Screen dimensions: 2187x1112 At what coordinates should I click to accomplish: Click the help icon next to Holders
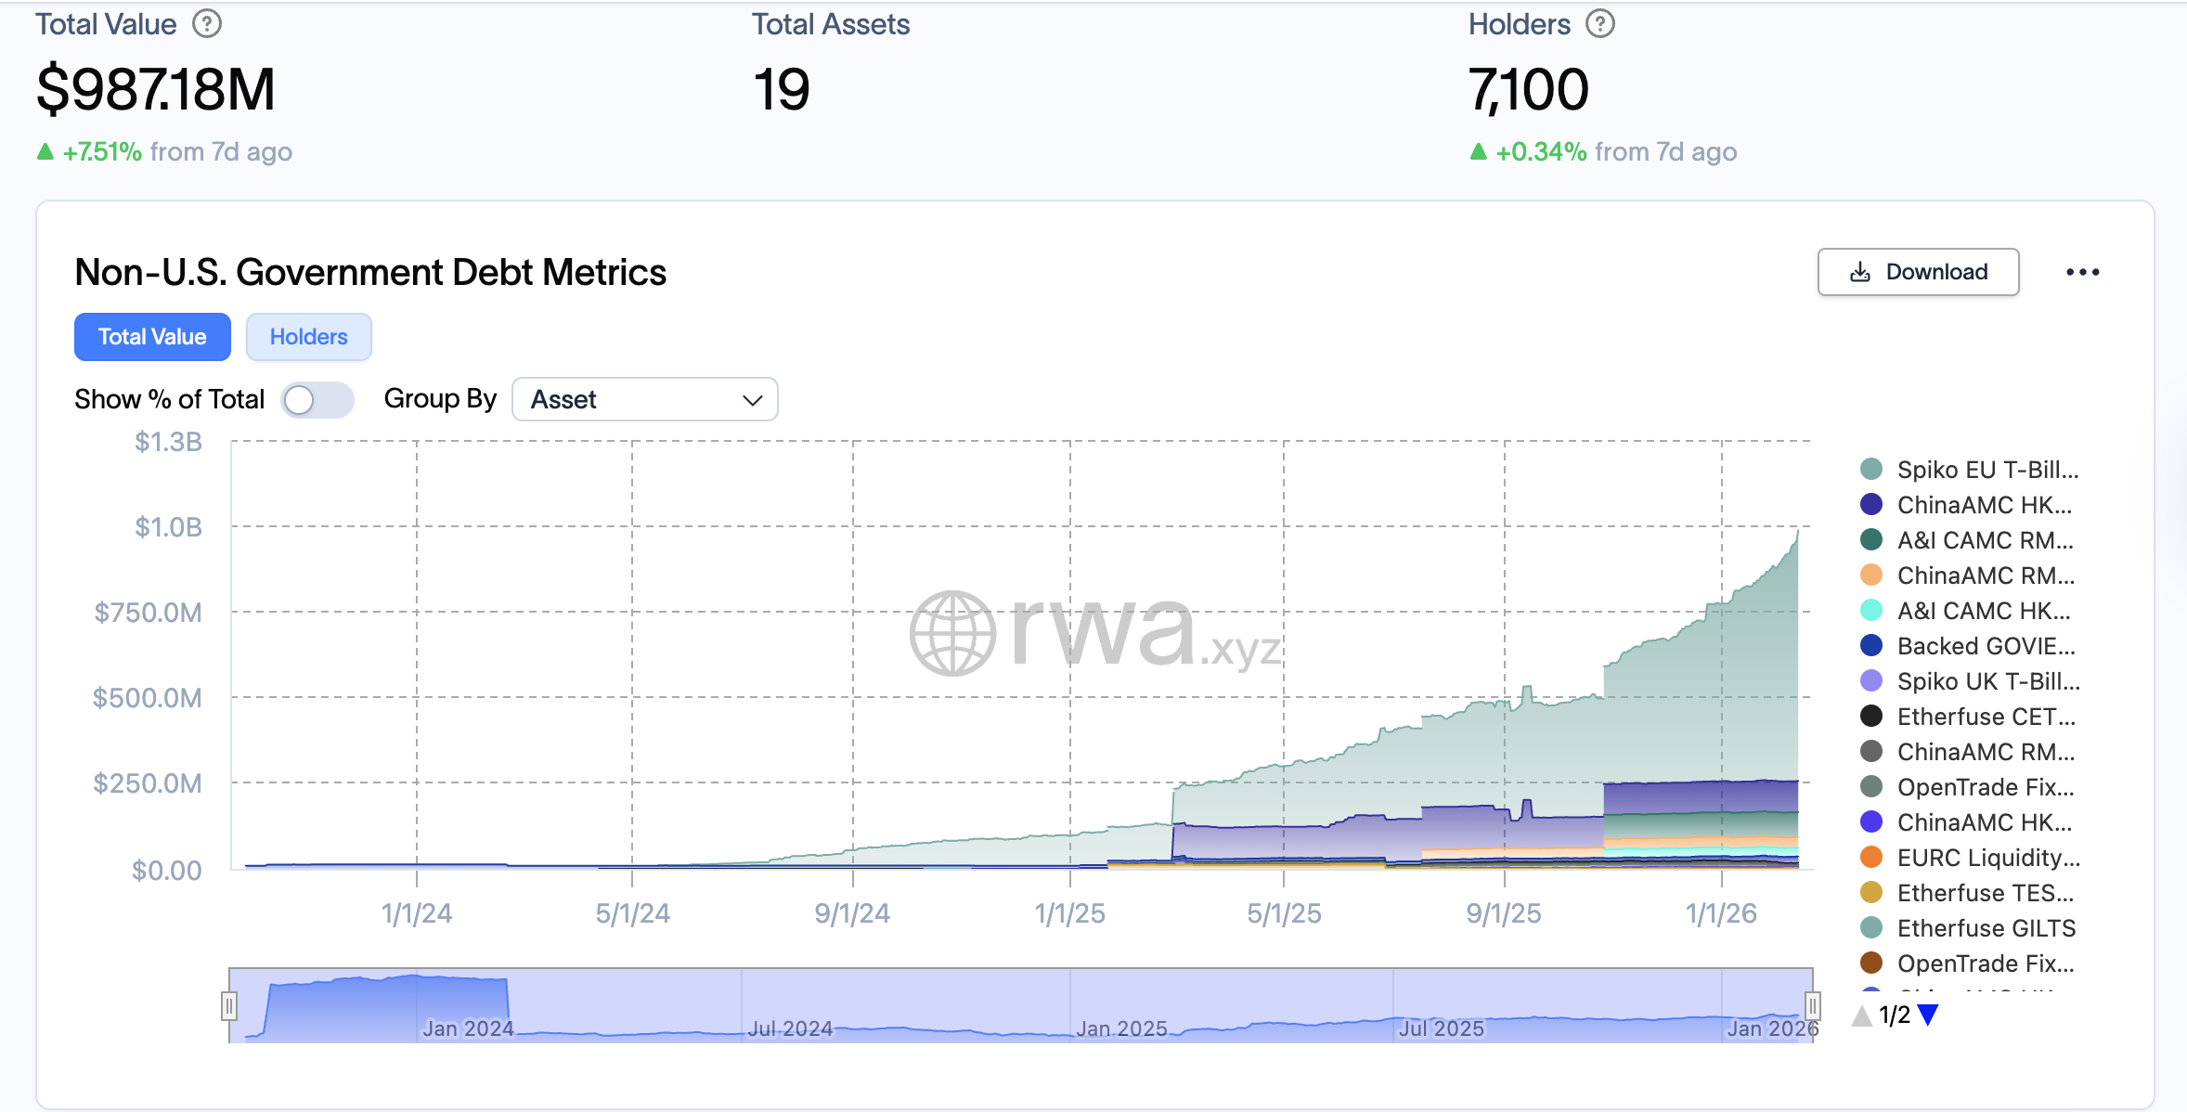click(1599, 24)
